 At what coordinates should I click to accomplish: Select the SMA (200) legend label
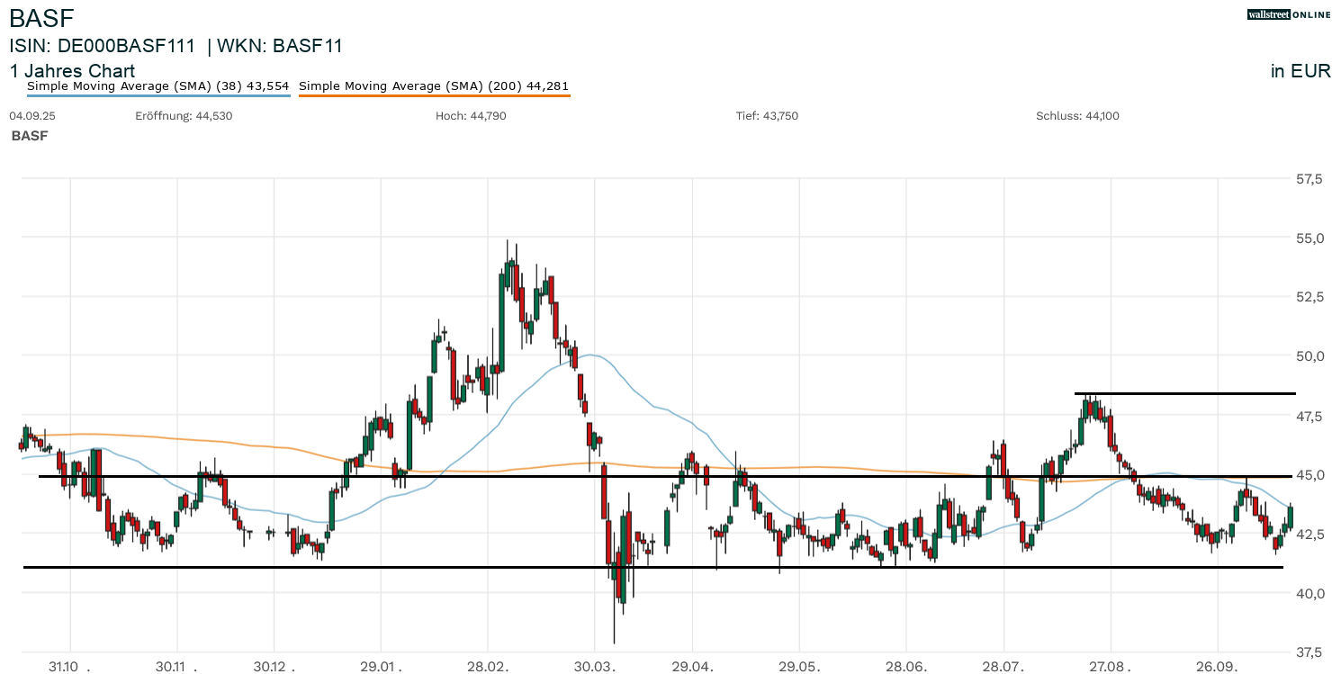433,86
